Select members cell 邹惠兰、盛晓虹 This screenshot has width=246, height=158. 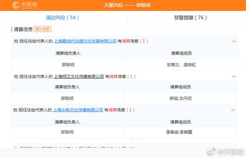[x=181, y=65]
